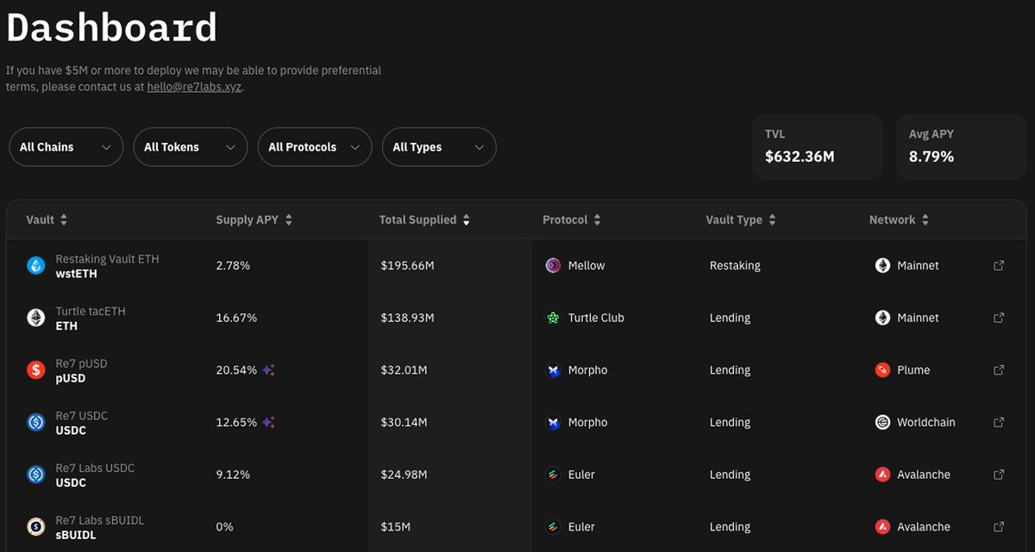Click the sBUIDL token icon
Screen dimensions: 1035x552
[x=35, y=527]
